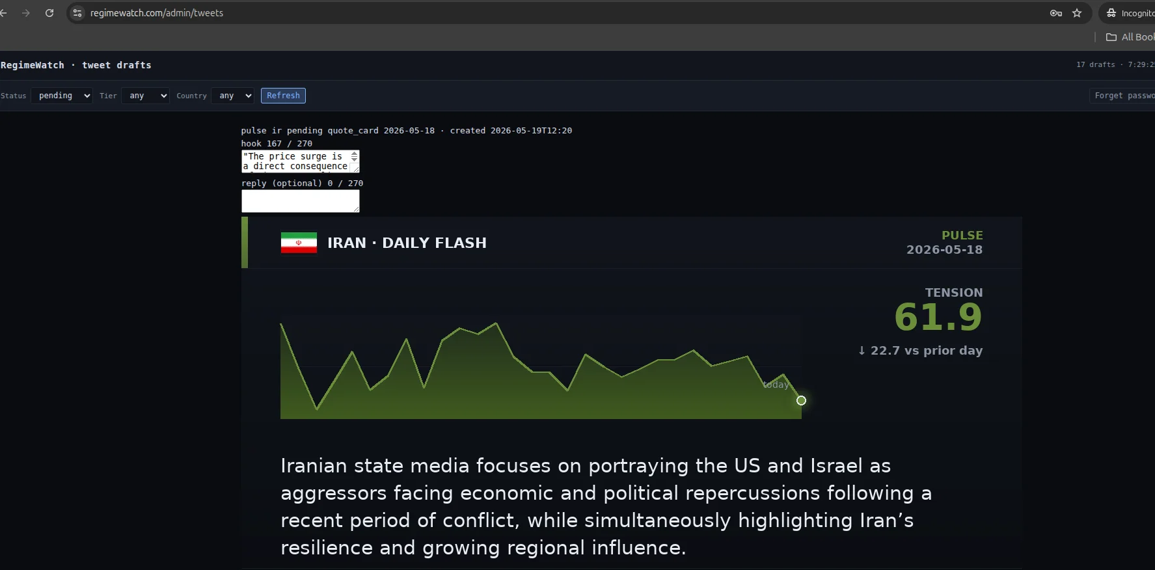This screenshot has width=1155, height=570.
Task: Open the All Bookmarks folder
Action: click(1130, 37)
